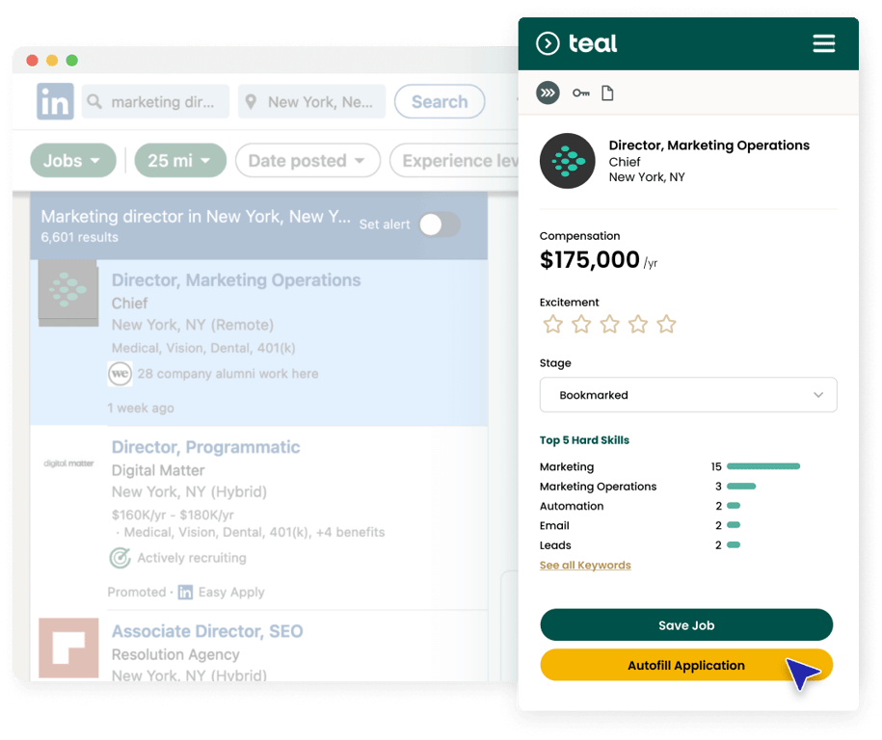
Task: Rate excitement with the second star
Action: pos(581,324)
